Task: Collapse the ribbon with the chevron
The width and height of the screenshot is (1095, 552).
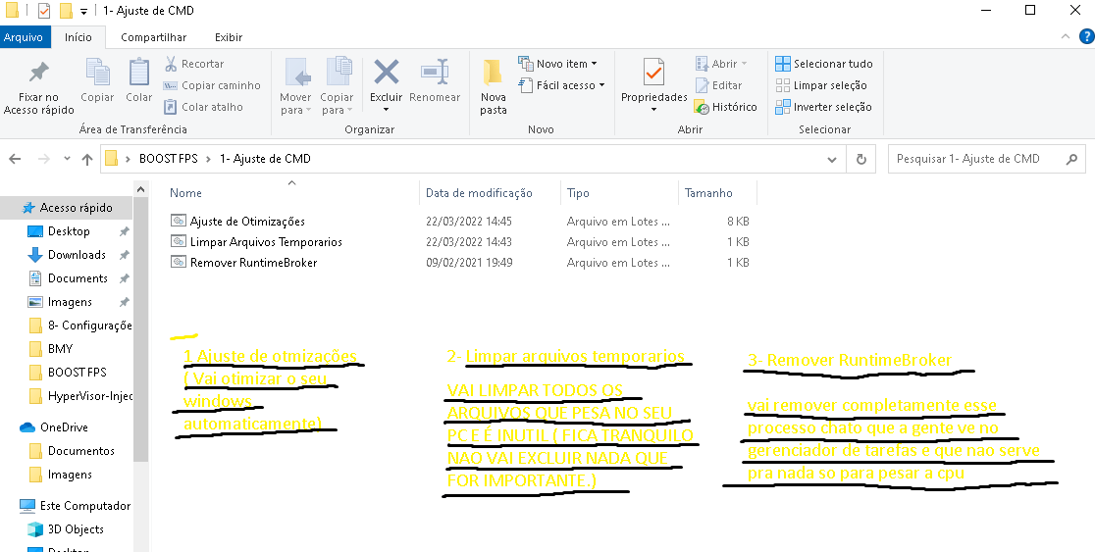Action: click(1065, 37)
